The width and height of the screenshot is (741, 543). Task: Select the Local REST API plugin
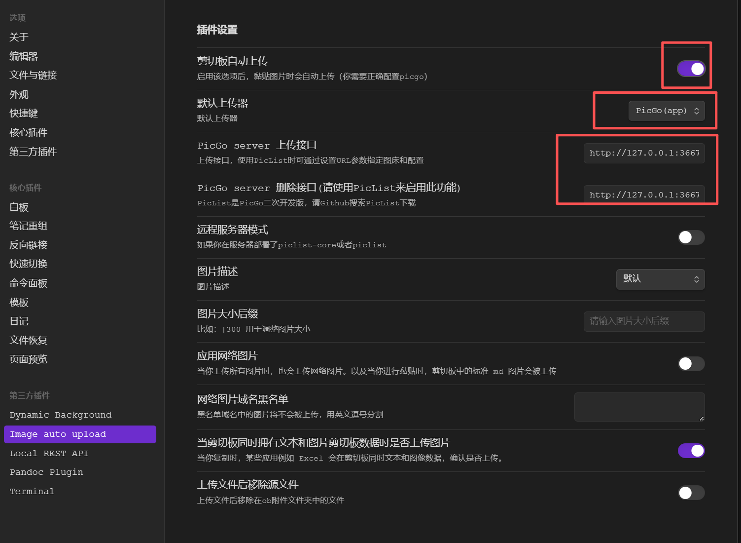click(x=49, y=453)
